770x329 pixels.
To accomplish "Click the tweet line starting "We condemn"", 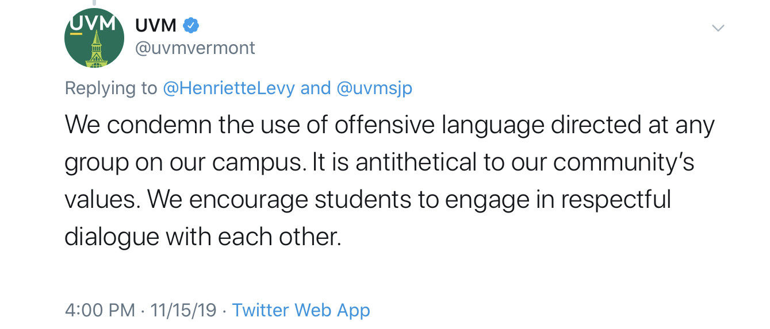I will pyautogui.click(x=389, y=126).
